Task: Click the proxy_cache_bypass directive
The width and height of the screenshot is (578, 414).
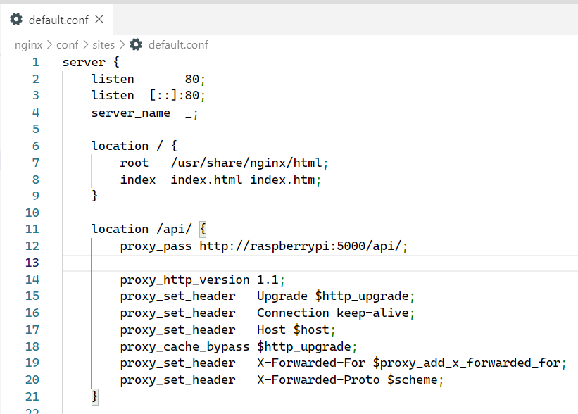Action: point(184,346)
